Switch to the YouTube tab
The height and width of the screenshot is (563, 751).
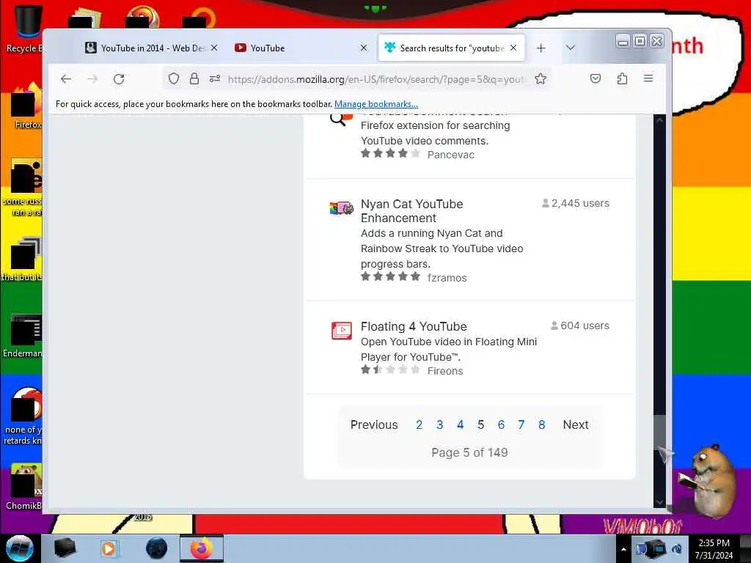pyautogui.click(x=301, y=48)
